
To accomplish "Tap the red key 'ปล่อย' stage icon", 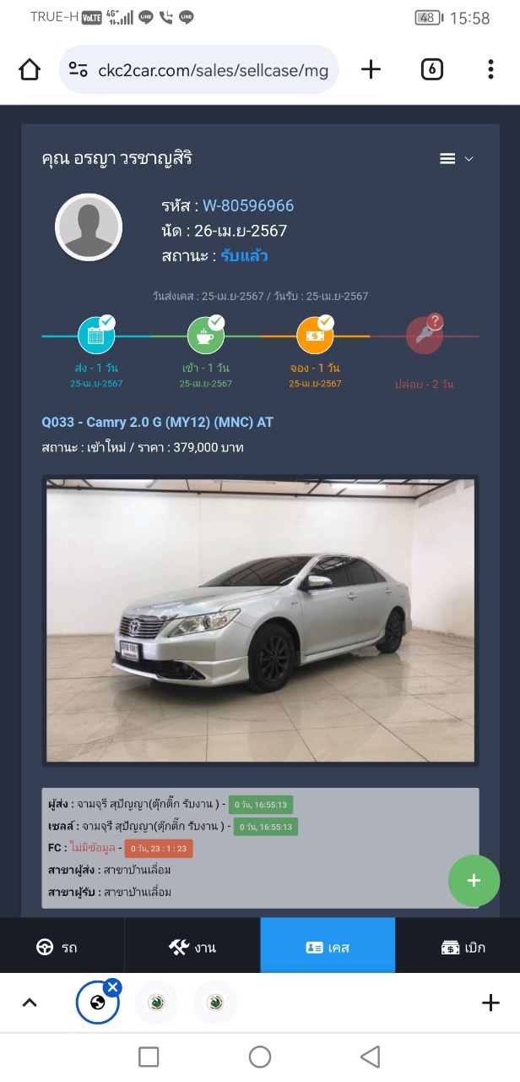I will coord(424,335).
